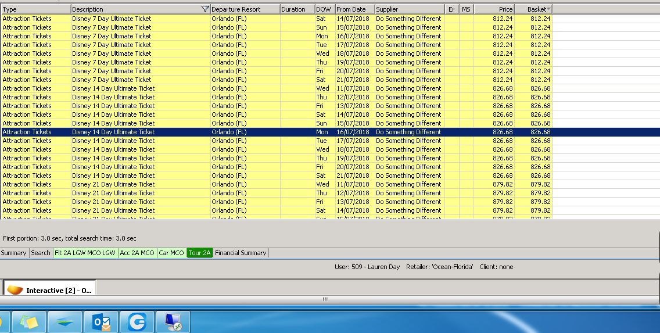Open the green-blue swoosh taskbar application
The width and height of the screenshot is (660, 333).
point(65,322)
